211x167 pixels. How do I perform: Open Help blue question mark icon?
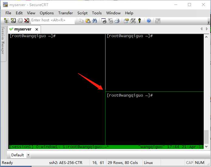(x=149, y=21)
